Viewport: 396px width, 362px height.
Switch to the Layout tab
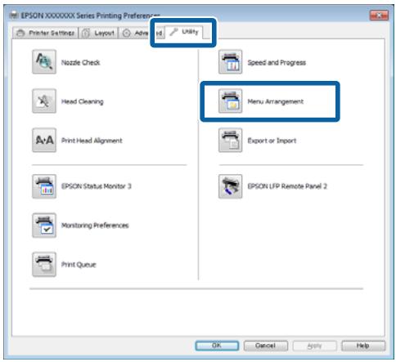click(x=98, y=33)
